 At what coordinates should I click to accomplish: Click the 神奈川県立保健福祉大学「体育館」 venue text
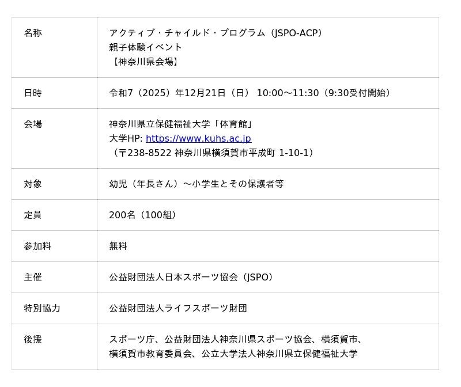[182, 124]
